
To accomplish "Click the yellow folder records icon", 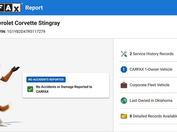I will [124, 116].
